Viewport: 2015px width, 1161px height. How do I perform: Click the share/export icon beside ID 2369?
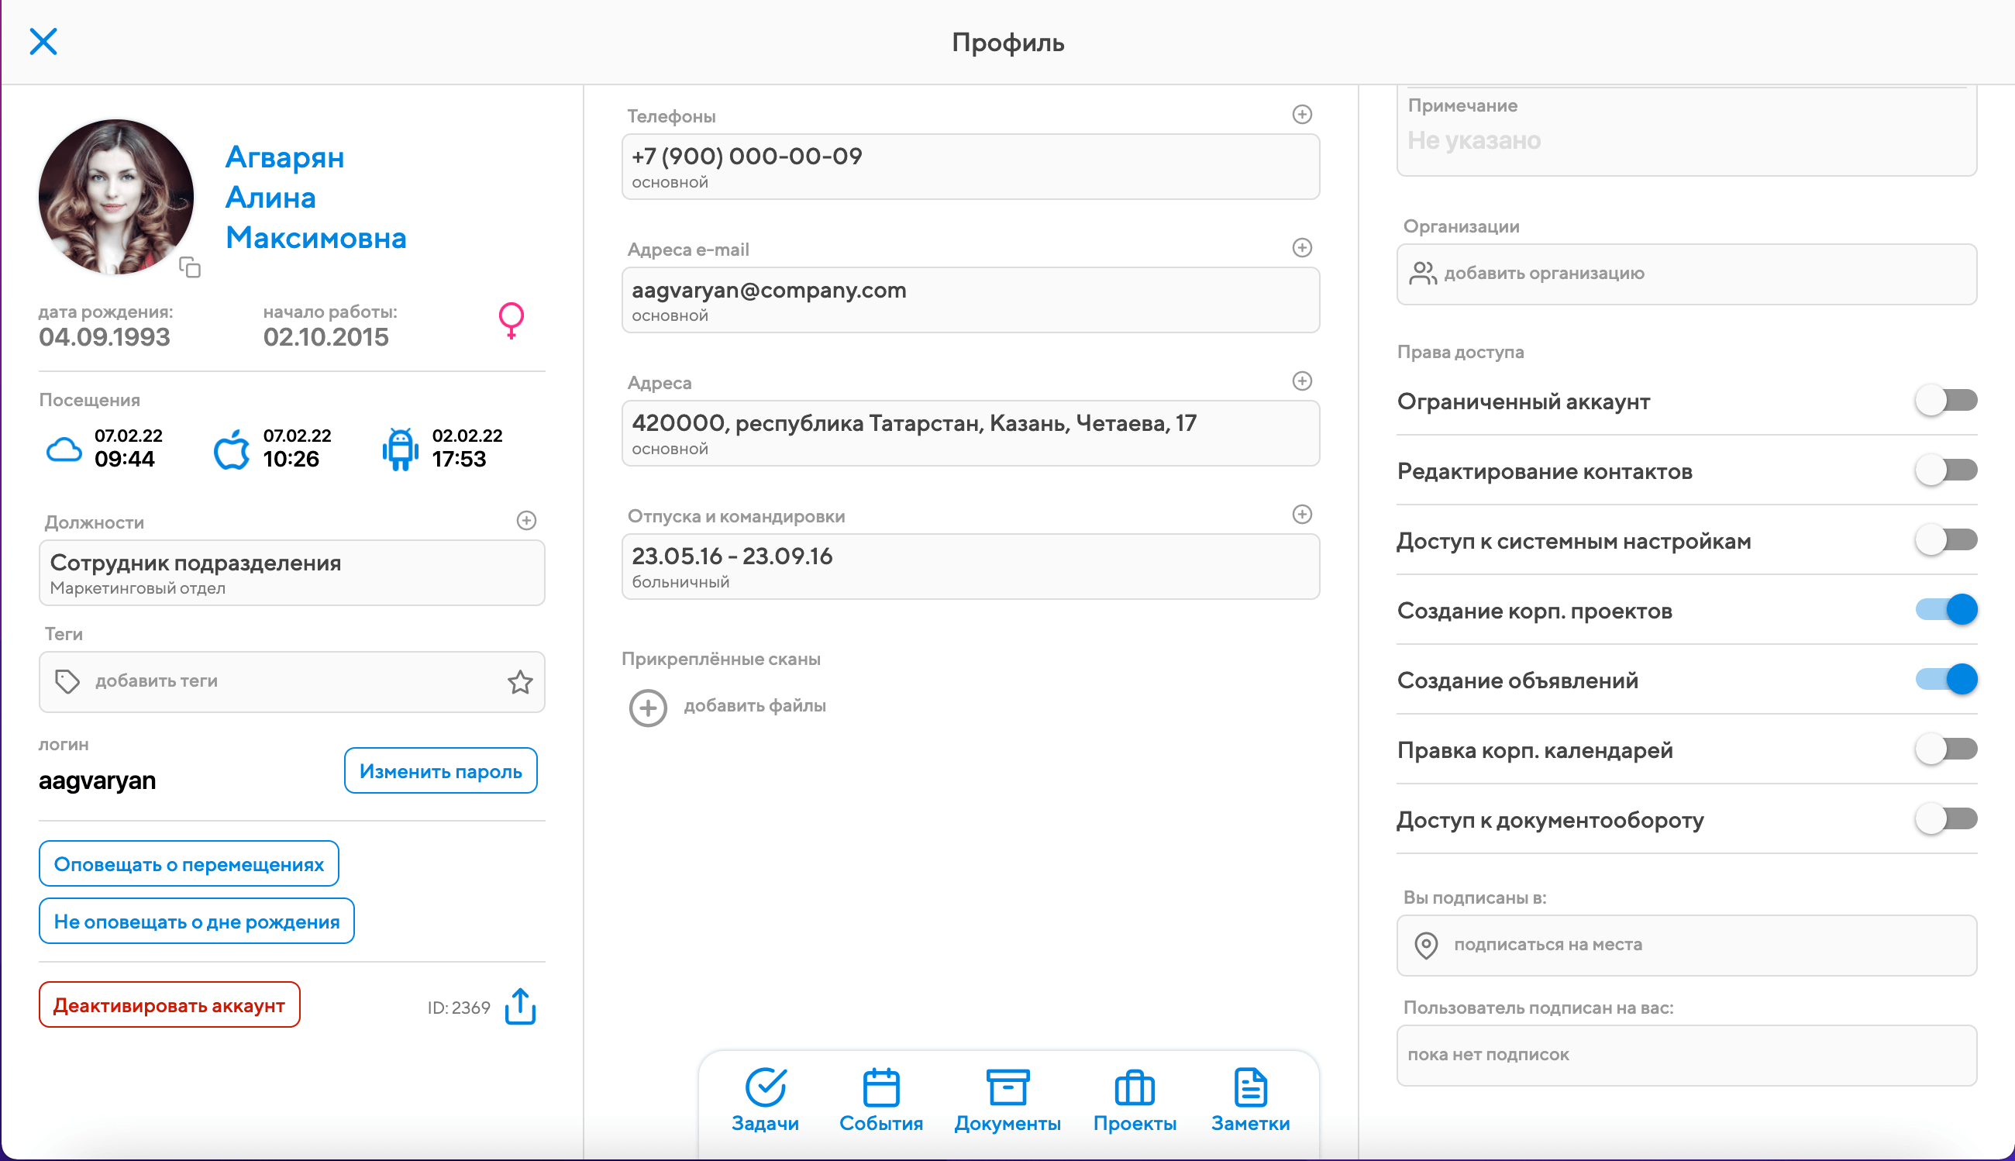(x=520, y=1006)
